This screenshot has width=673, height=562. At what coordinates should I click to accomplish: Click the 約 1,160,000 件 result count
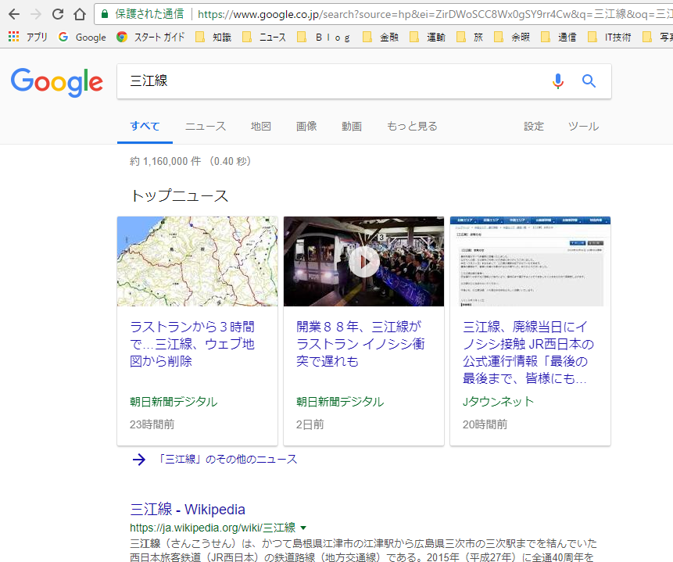[165, 162]
